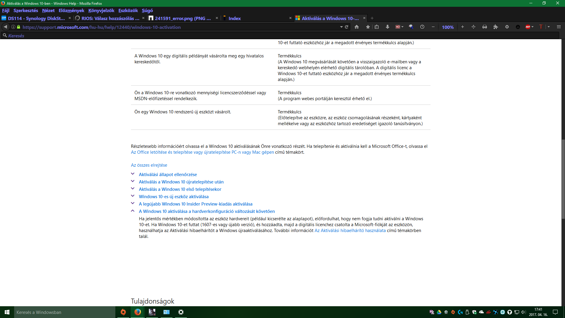
Task: Reload the page with the refresh icon
Action: pos(347,27)
